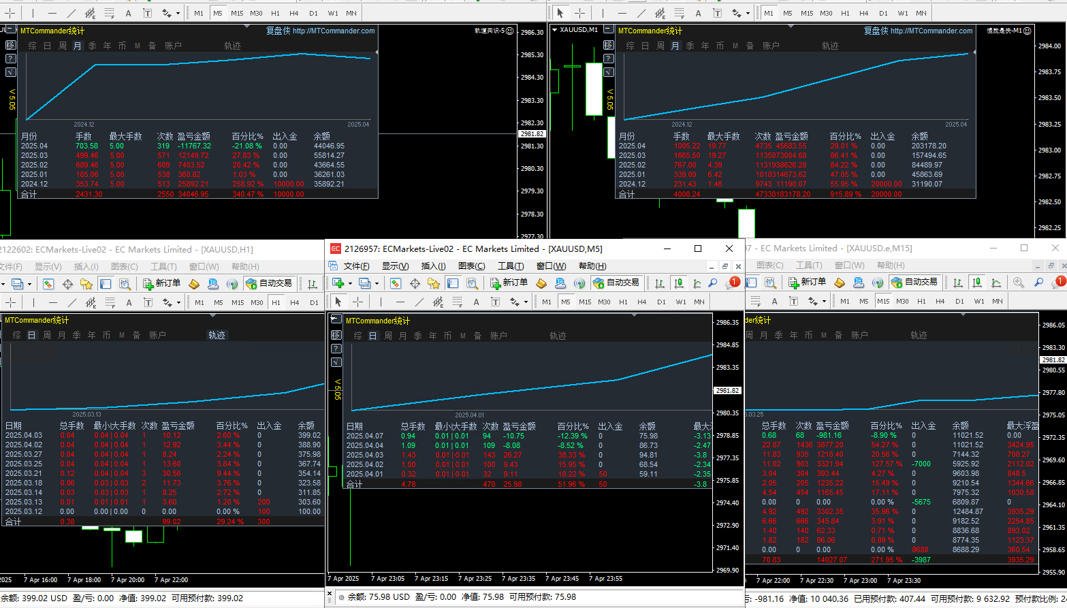1067x608 pixels.
Task: Select the cursor tool in XAUUSD,M1 window
Action: 560,13
